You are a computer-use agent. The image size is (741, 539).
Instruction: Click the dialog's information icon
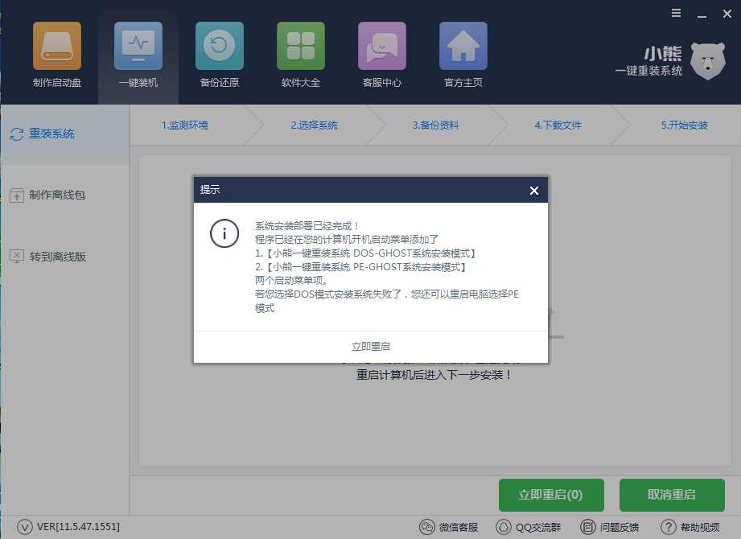(x=224, y=233)
